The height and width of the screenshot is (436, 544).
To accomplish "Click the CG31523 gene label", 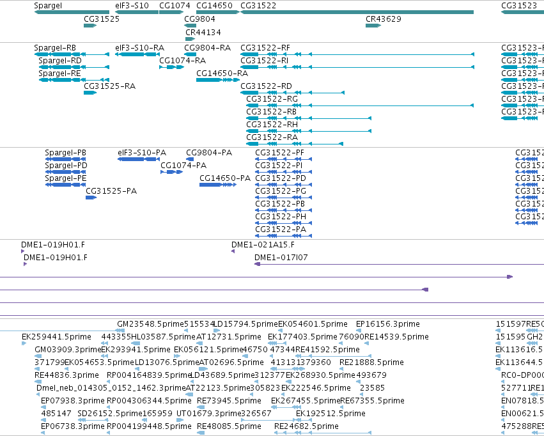I will (519, 6).
